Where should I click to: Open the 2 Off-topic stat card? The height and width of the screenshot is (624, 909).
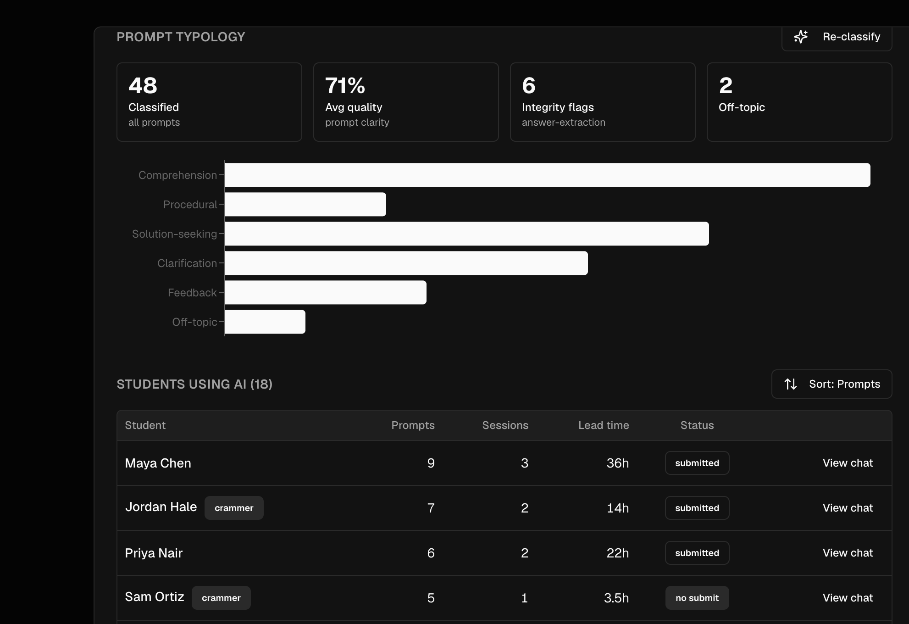tap(799, 102)
